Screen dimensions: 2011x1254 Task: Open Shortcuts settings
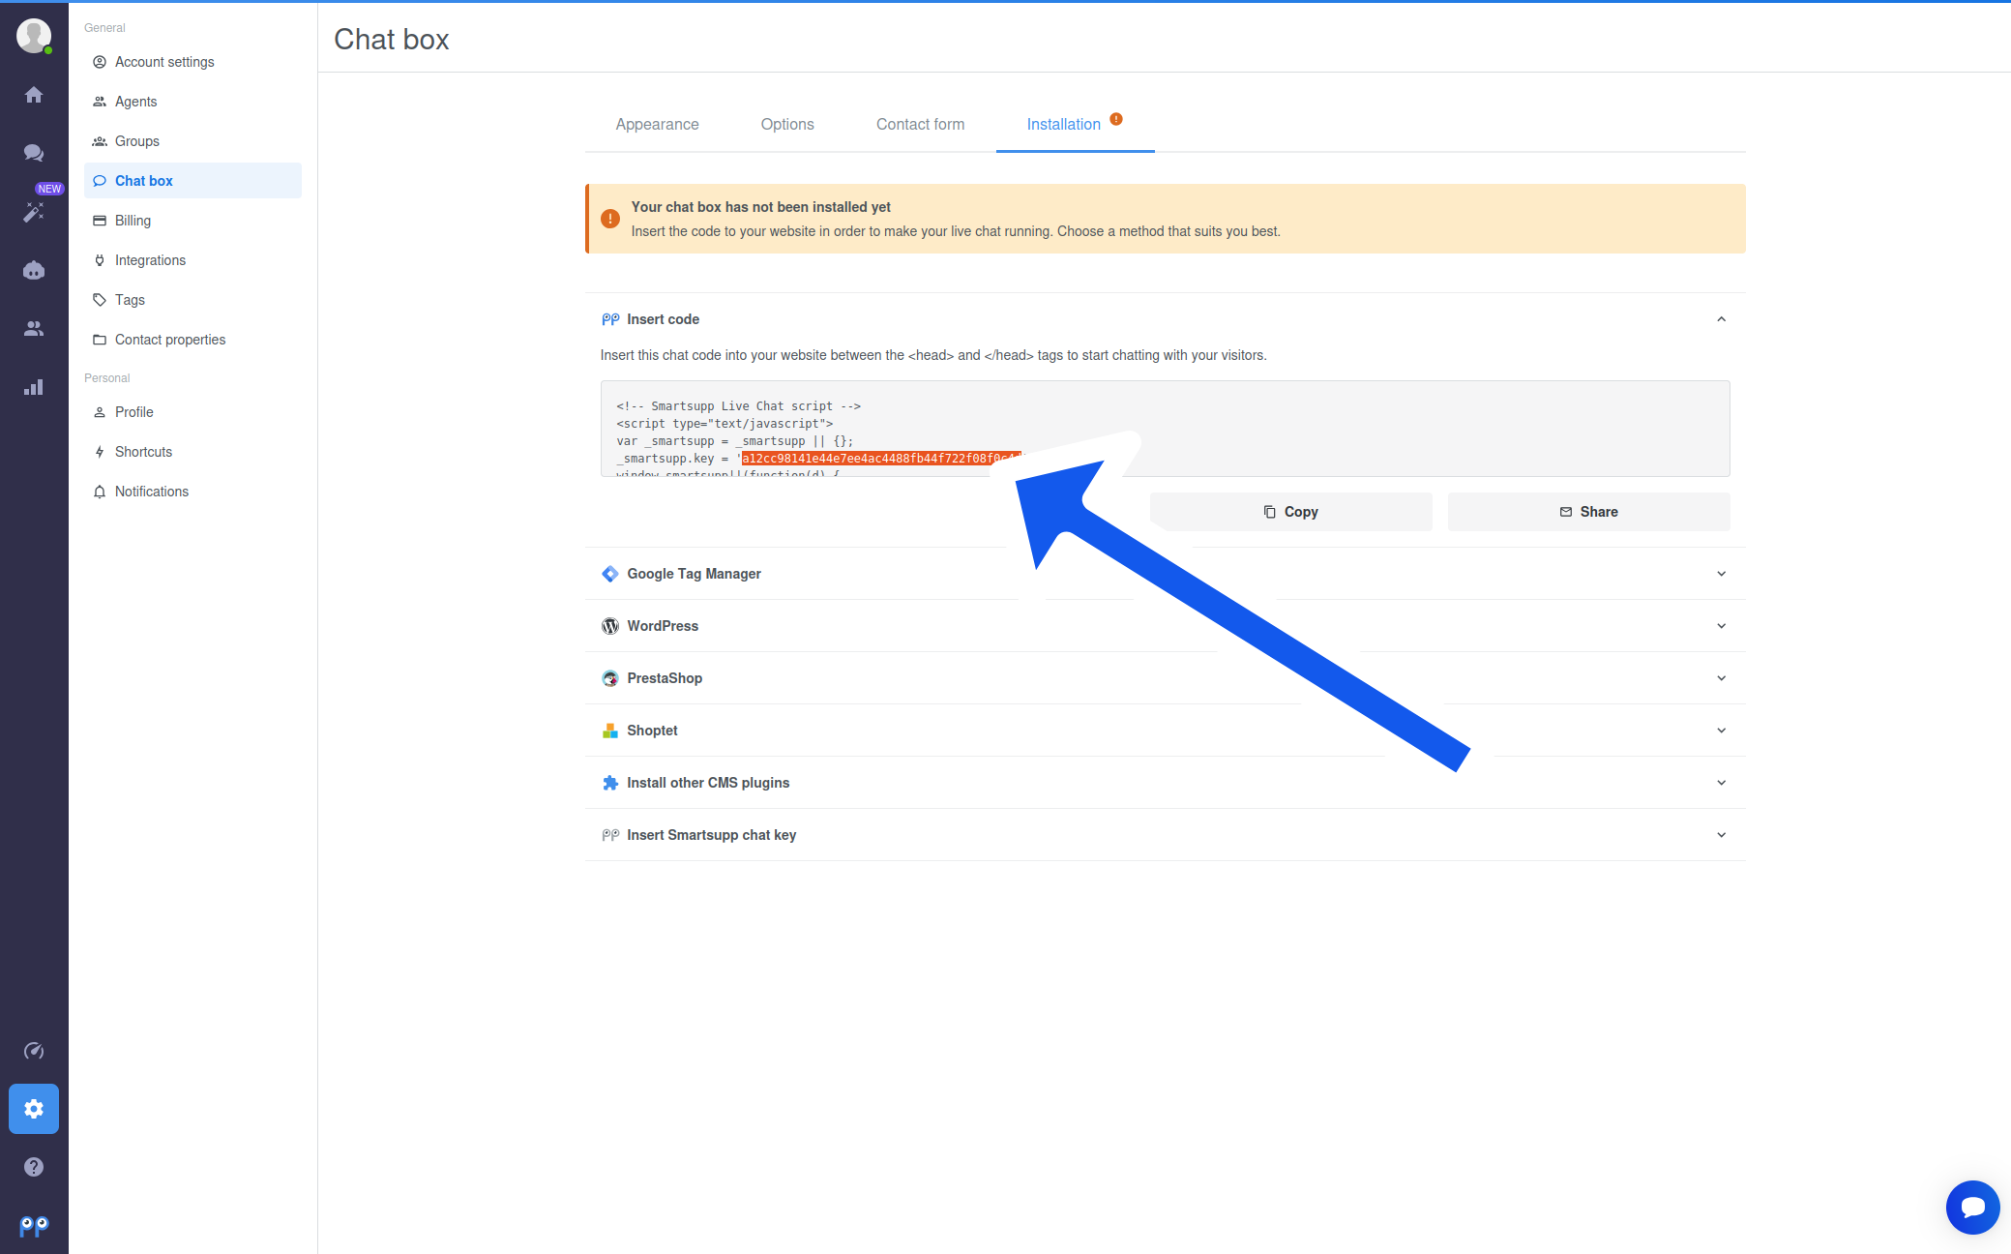tap(192, 452)
